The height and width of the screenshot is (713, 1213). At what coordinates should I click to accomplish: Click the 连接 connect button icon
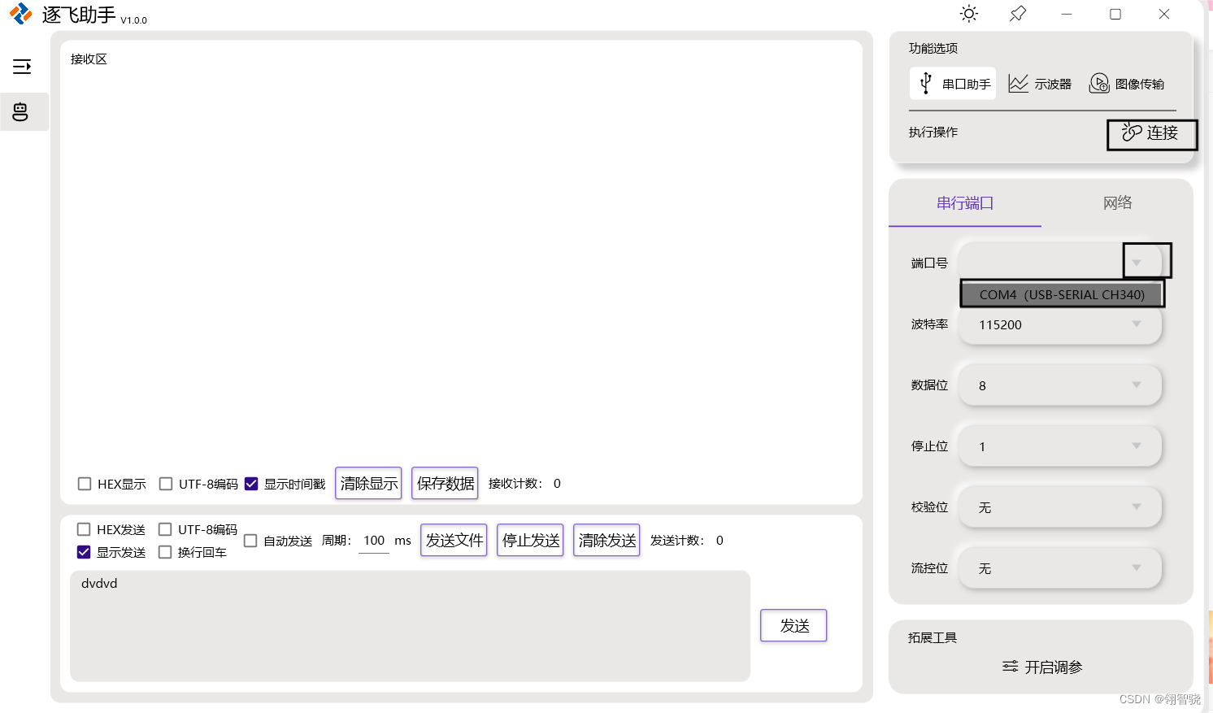[1132, 133]
